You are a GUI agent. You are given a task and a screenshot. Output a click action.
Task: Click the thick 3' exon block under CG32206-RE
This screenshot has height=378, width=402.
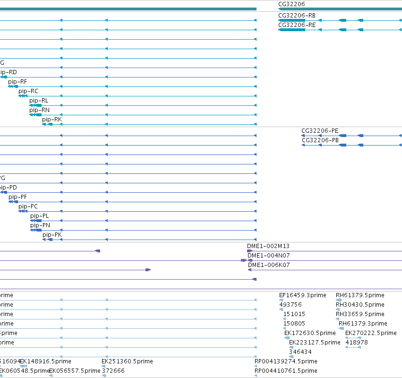pos(292,30)
